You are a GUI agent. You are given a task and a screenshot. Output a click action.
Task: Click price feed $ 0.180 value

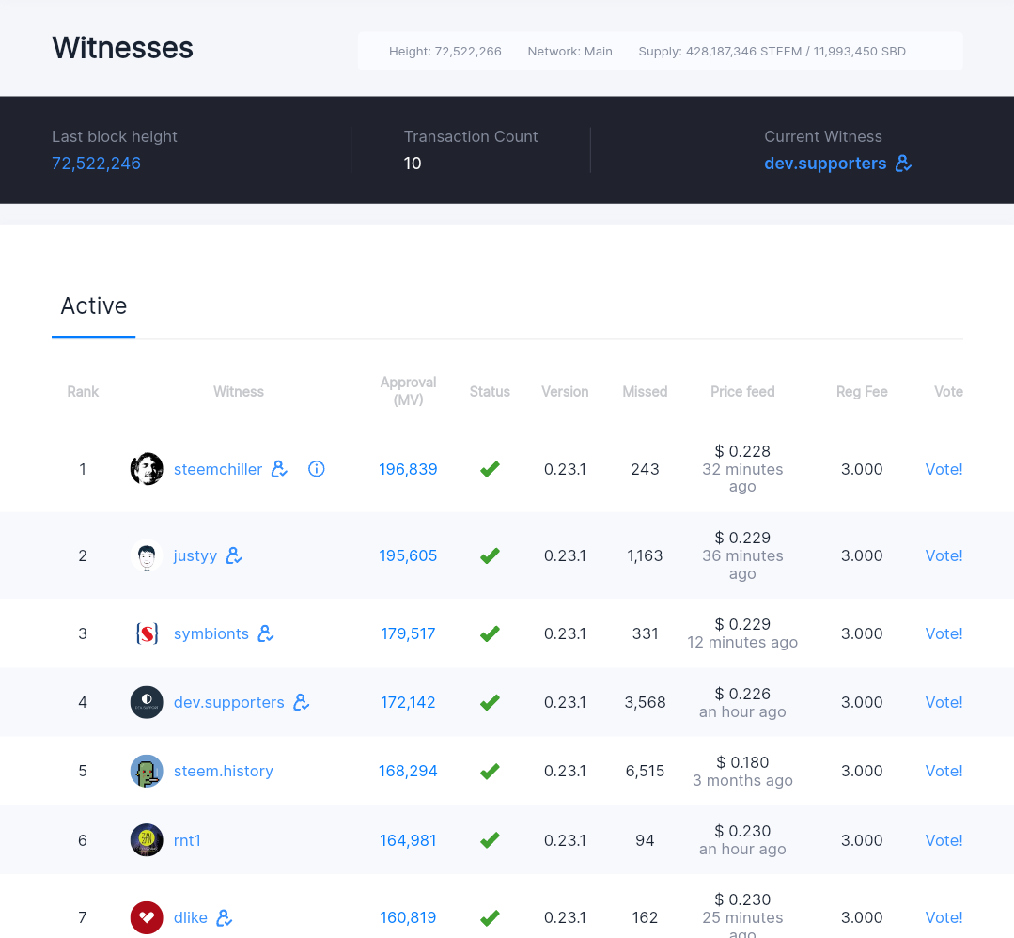[742, 762]
